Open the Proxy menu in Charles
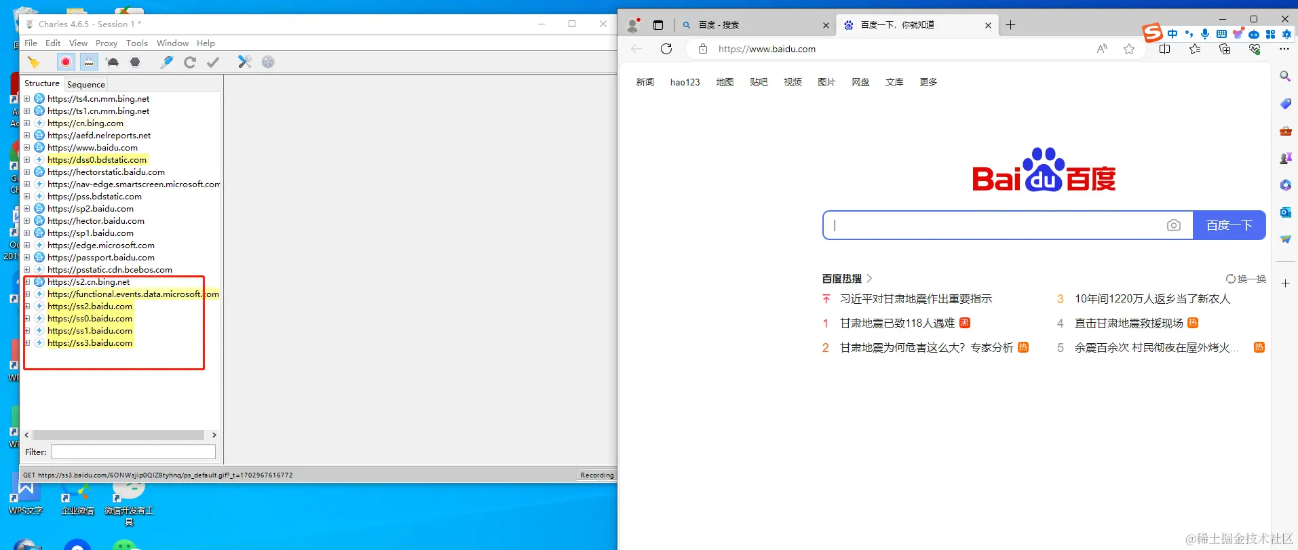1298x550 pixels. click(107, 43)
